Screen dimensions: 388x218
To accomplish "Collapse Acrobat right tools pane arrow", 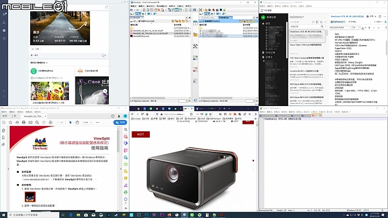I will [121, 169].
